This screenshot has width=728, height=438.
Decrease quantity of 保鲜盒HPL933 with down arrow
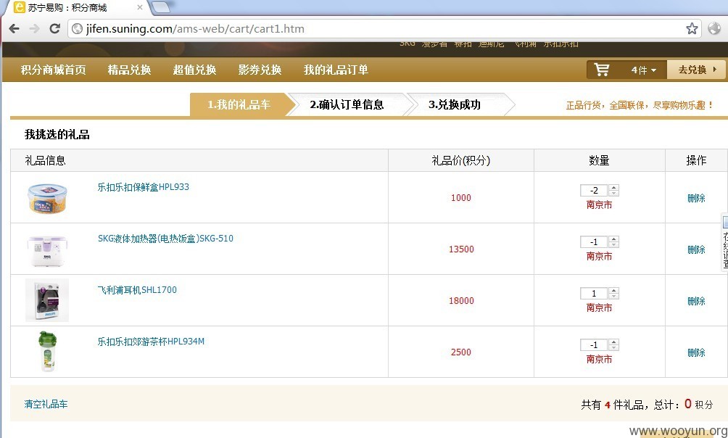click(x=613, y=193)
